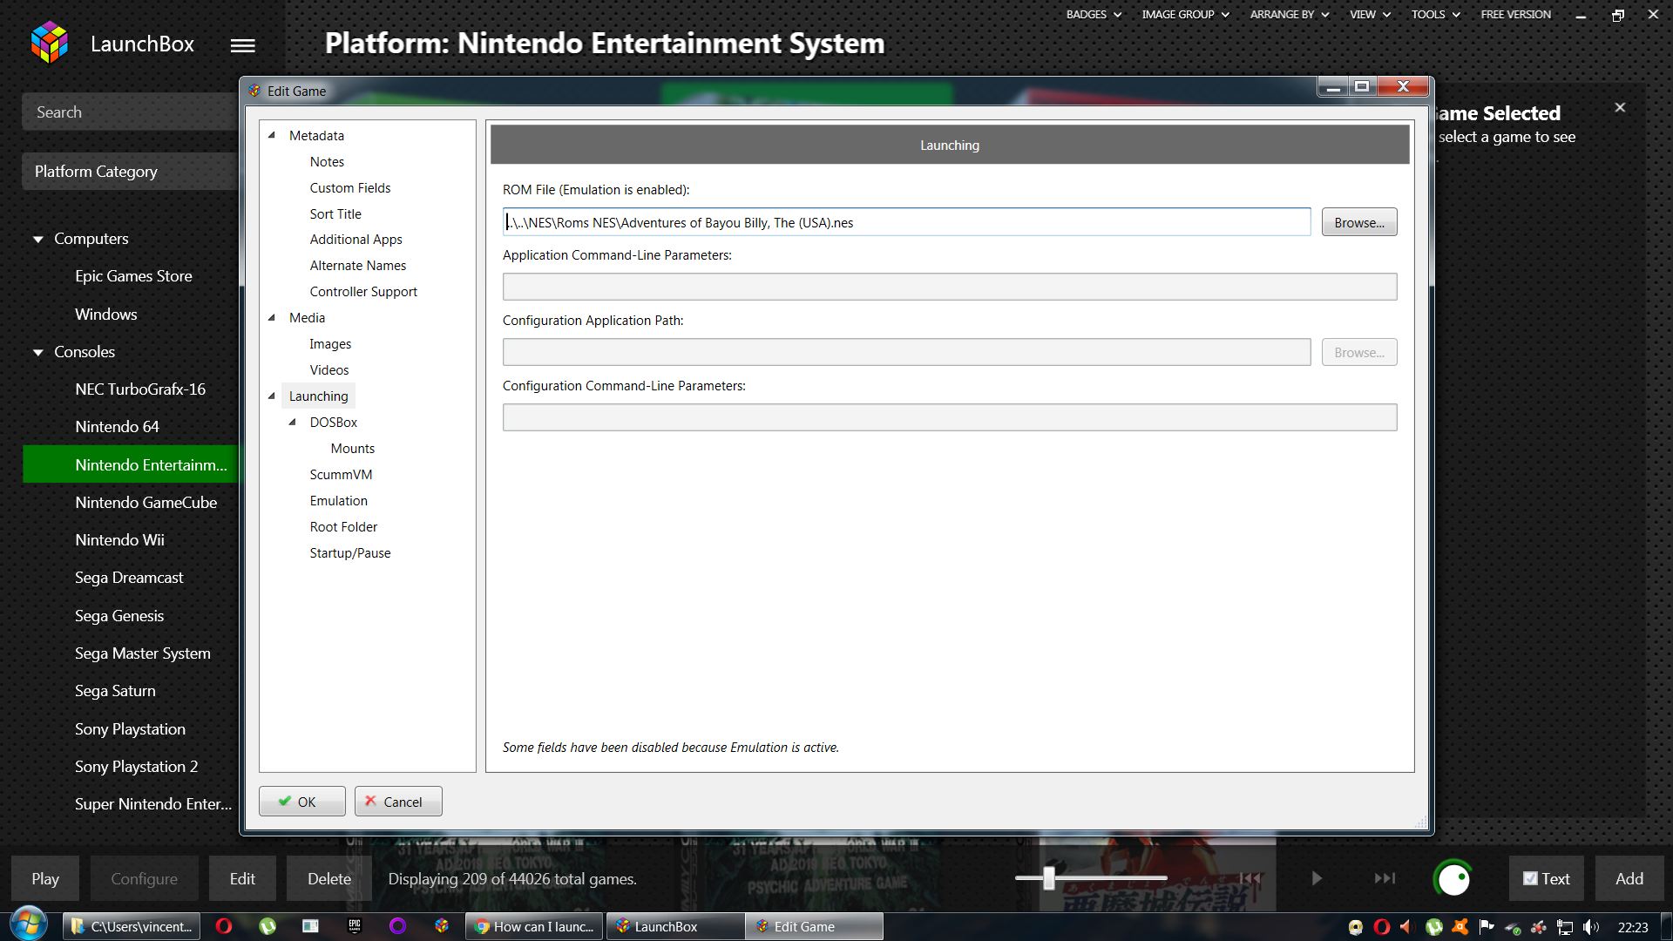1673x941 pixels.
Task: Select Controller Support in the tree
Action: (x=363, y=291)
